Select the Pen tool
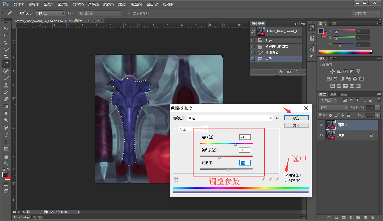This screenshot has width=383, height=221. coord(6,128)
